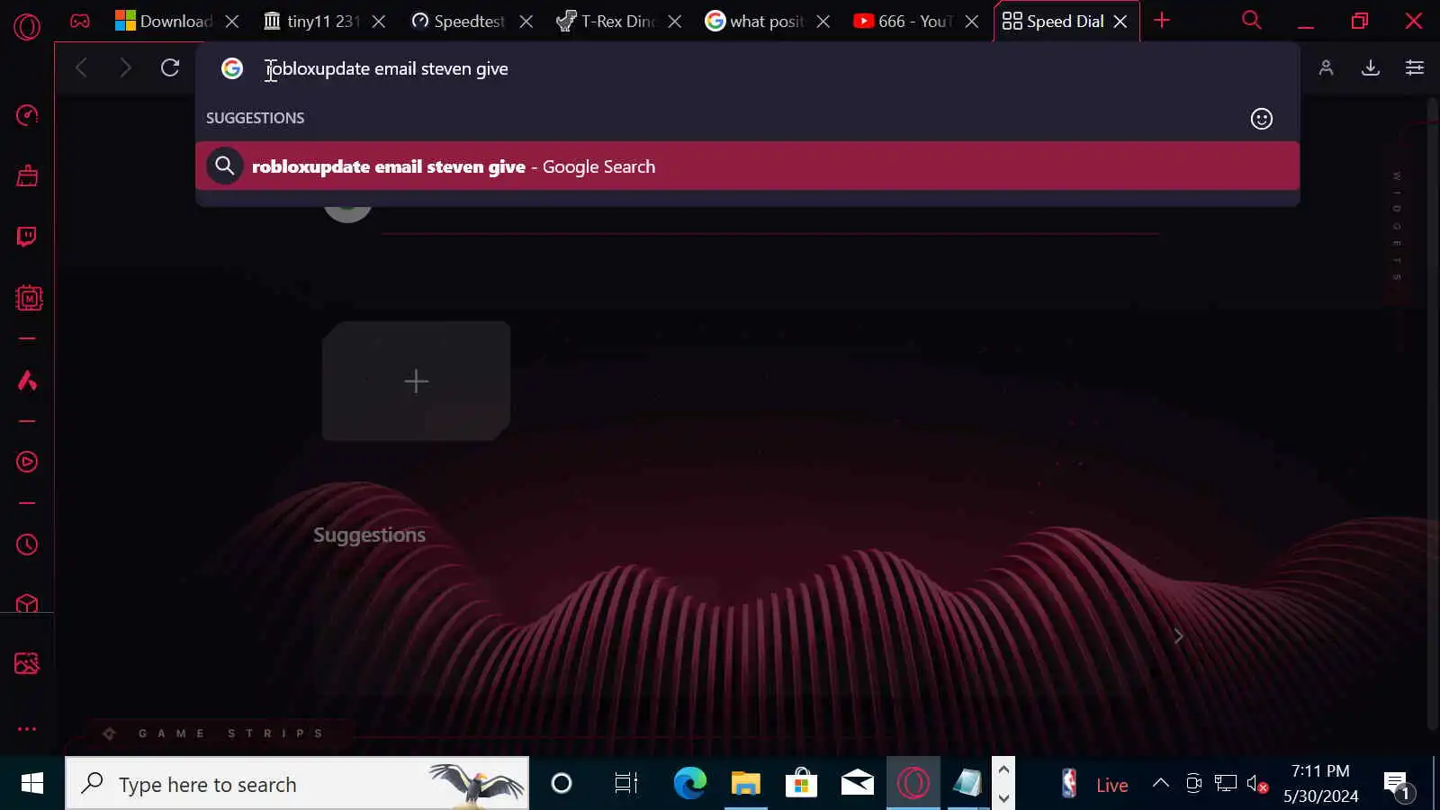
Task: Open the volume control in tray
Action: point(1257,784)
